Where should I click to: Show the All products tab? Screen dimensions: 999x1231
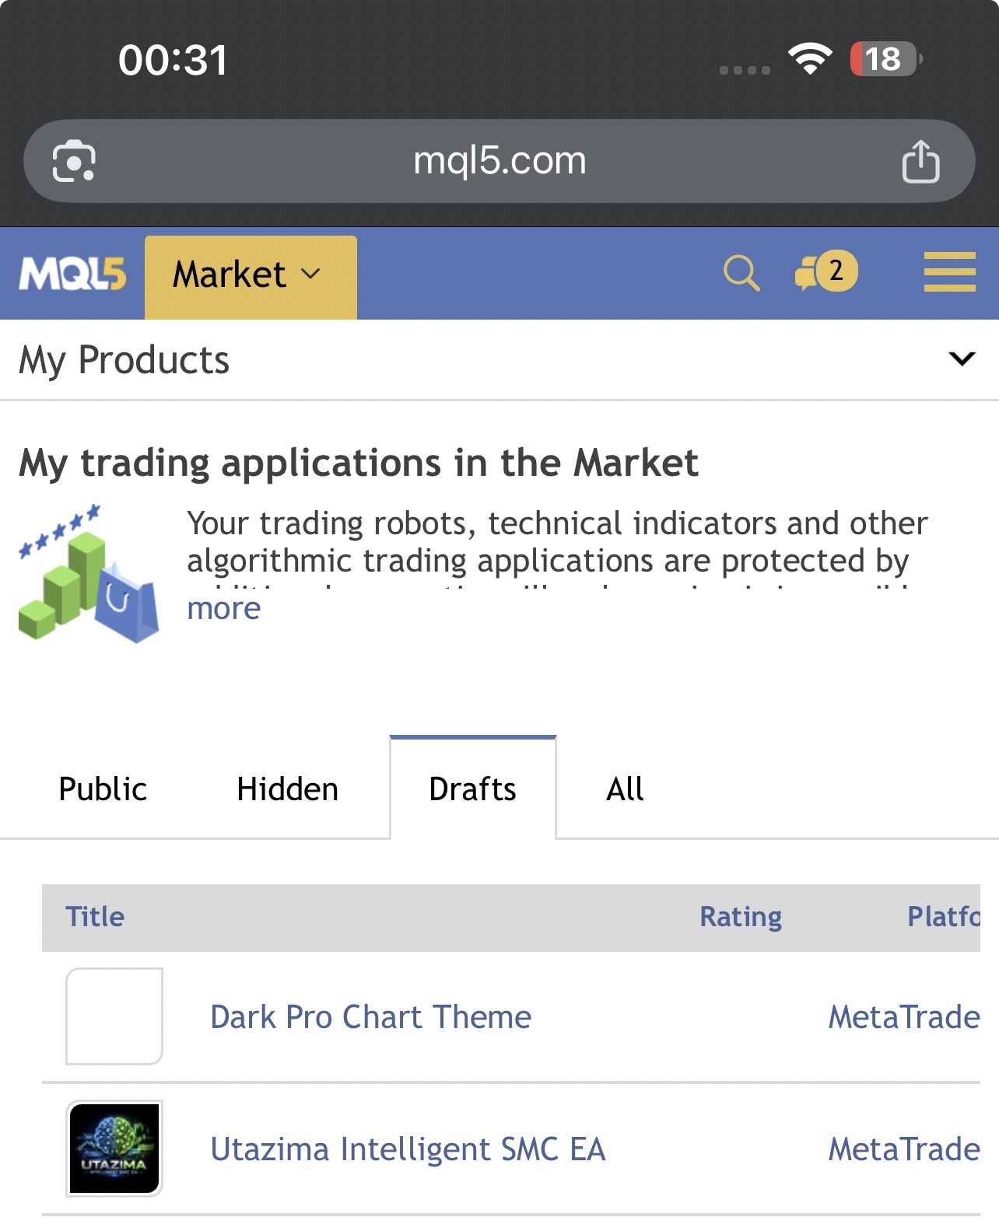tap(624, 789)
